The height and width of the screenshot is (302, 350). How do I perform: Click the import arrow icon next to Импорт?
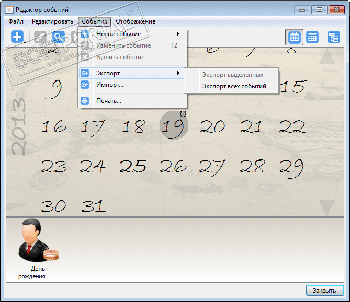tap(85, 85)
